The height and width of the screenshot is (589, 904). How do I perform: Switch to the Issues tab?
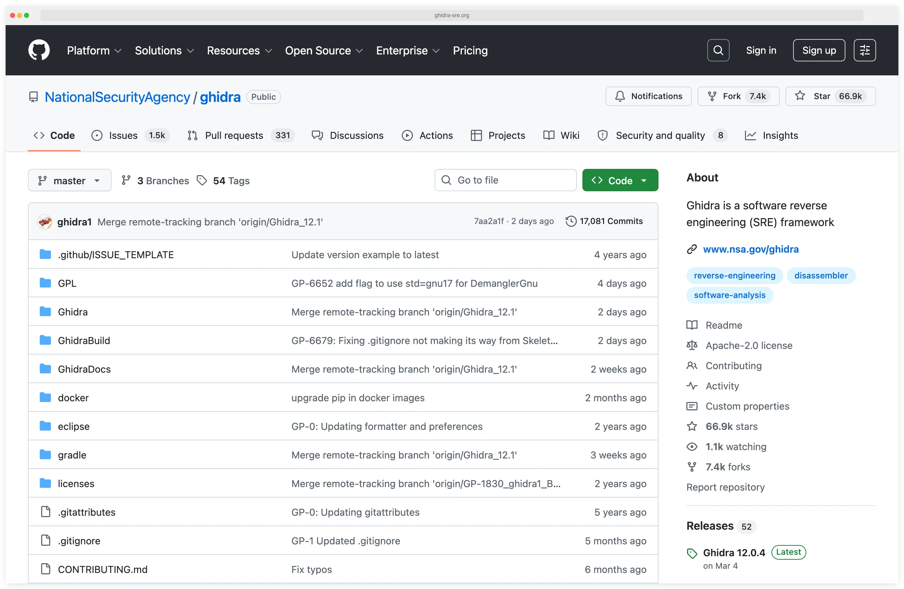(x=123, y=135)
